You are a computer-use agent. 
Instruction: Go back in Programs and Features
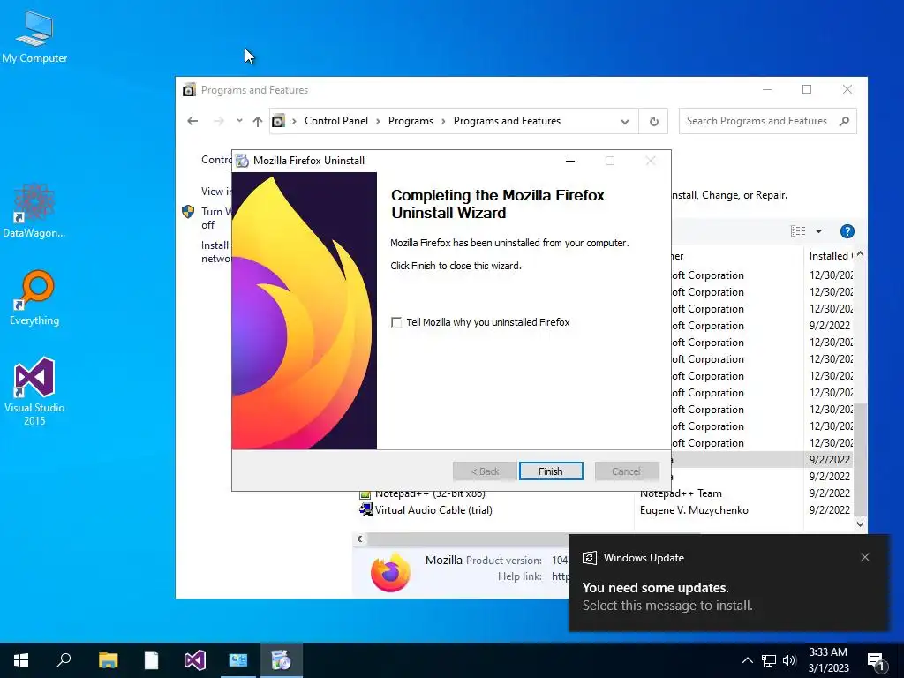pyautogui.click(x=192, y=121)
